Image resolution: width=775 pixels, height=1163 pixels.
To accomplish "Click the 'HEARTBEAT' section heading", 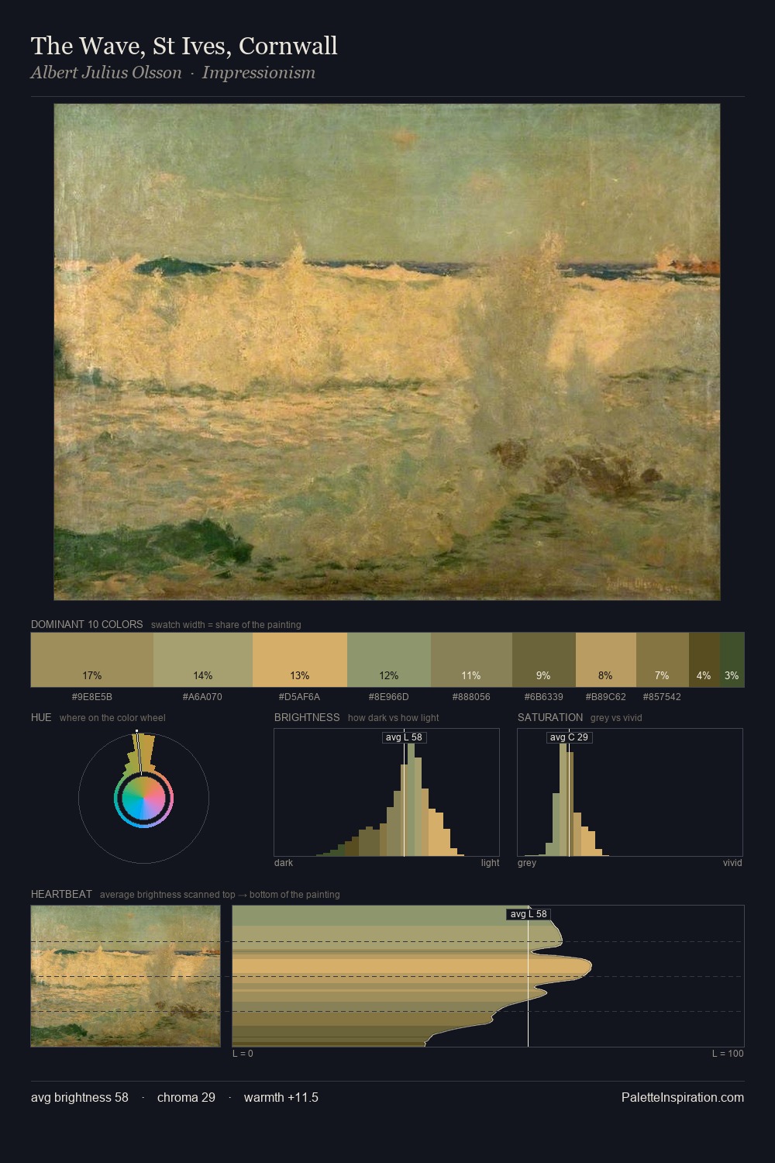I will tap(61, 894).
